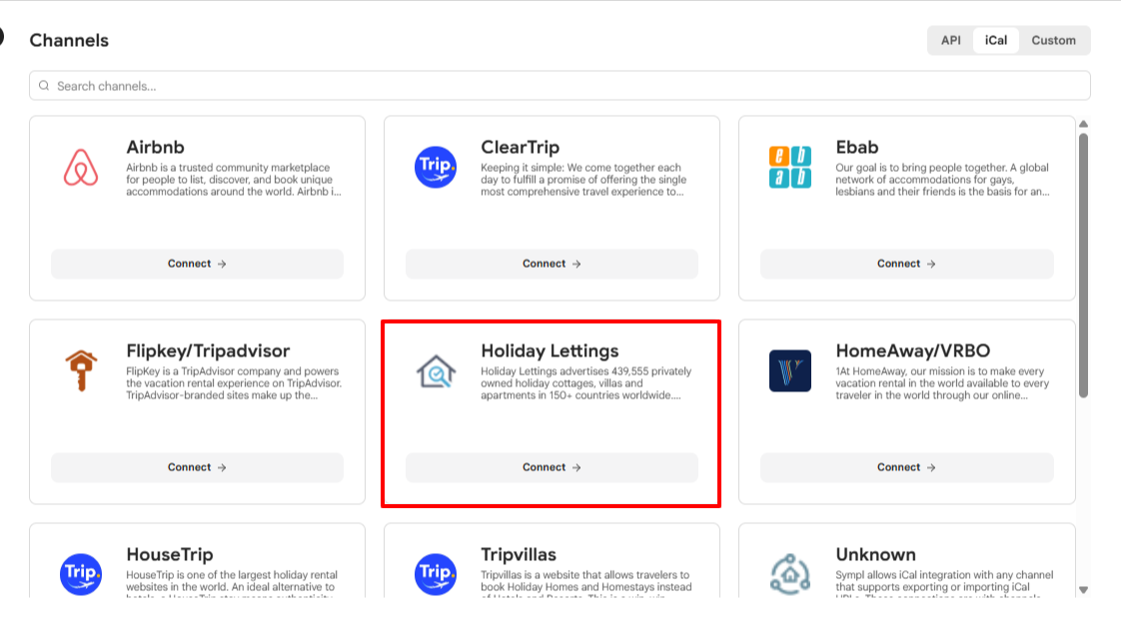Click the scrollbar down arrow

(1084, 590)
